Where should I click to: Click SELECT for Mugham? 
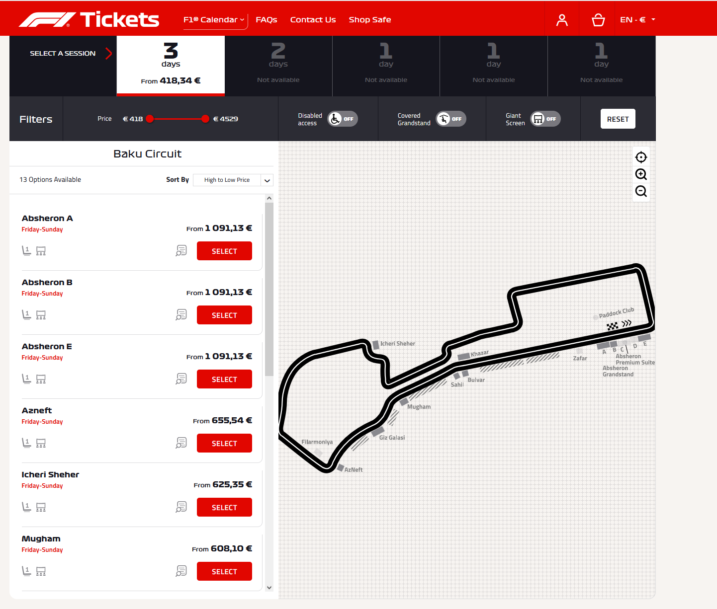tap(224, 571)
